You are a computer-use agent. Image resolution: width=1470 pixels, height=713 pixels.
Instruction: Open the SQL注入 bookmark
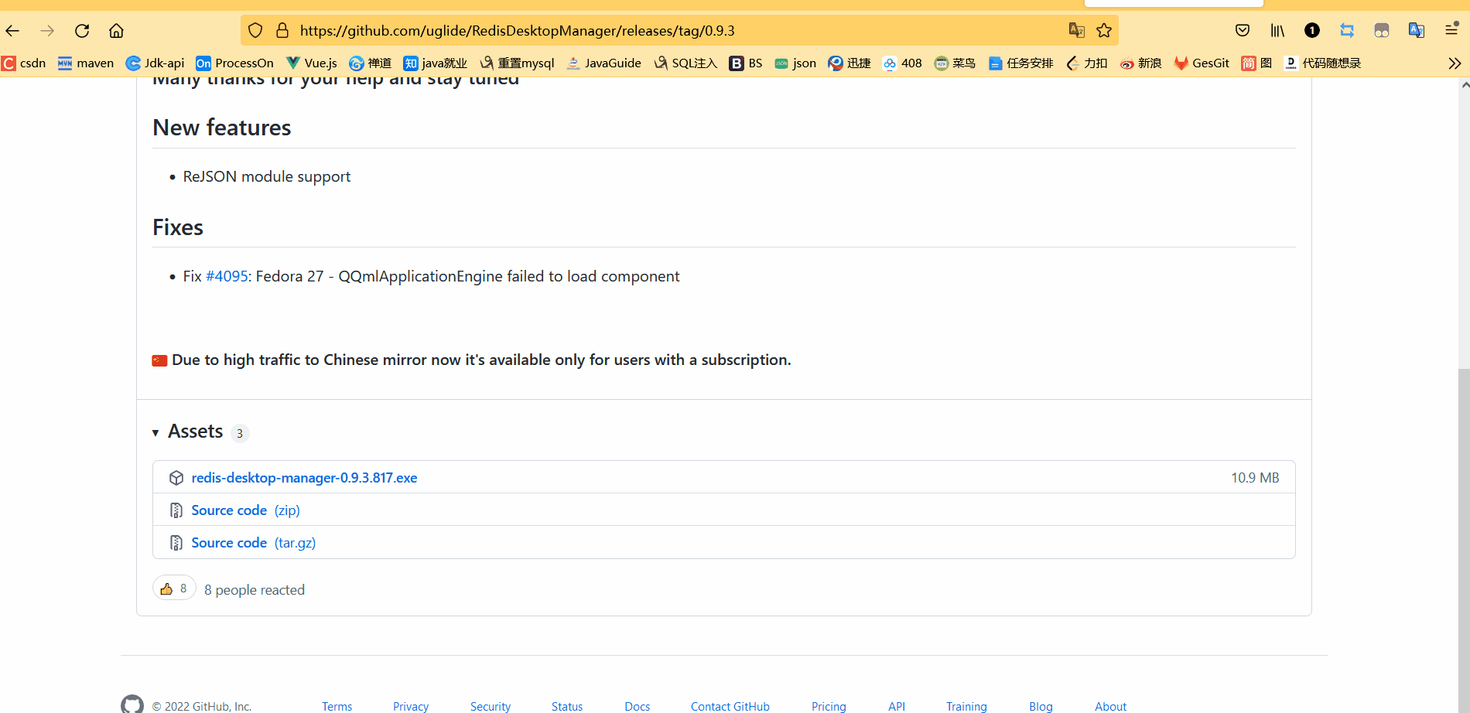[x=685, y=63]
